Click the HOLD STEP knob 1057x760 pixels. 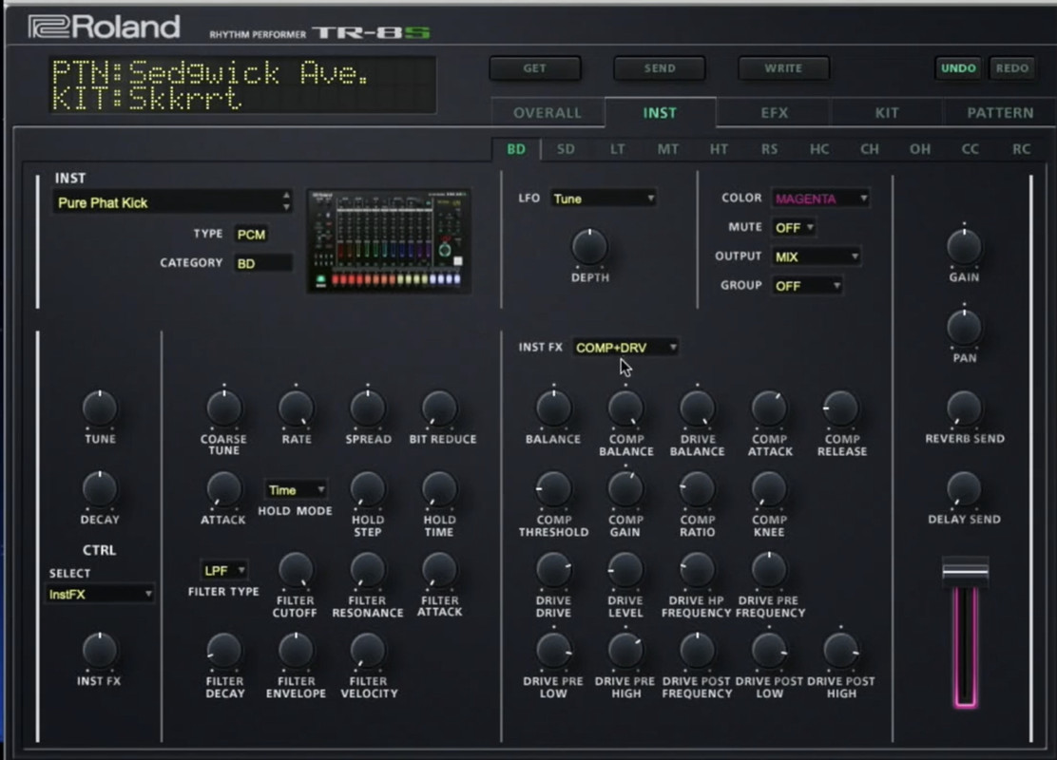coord(368,489)
